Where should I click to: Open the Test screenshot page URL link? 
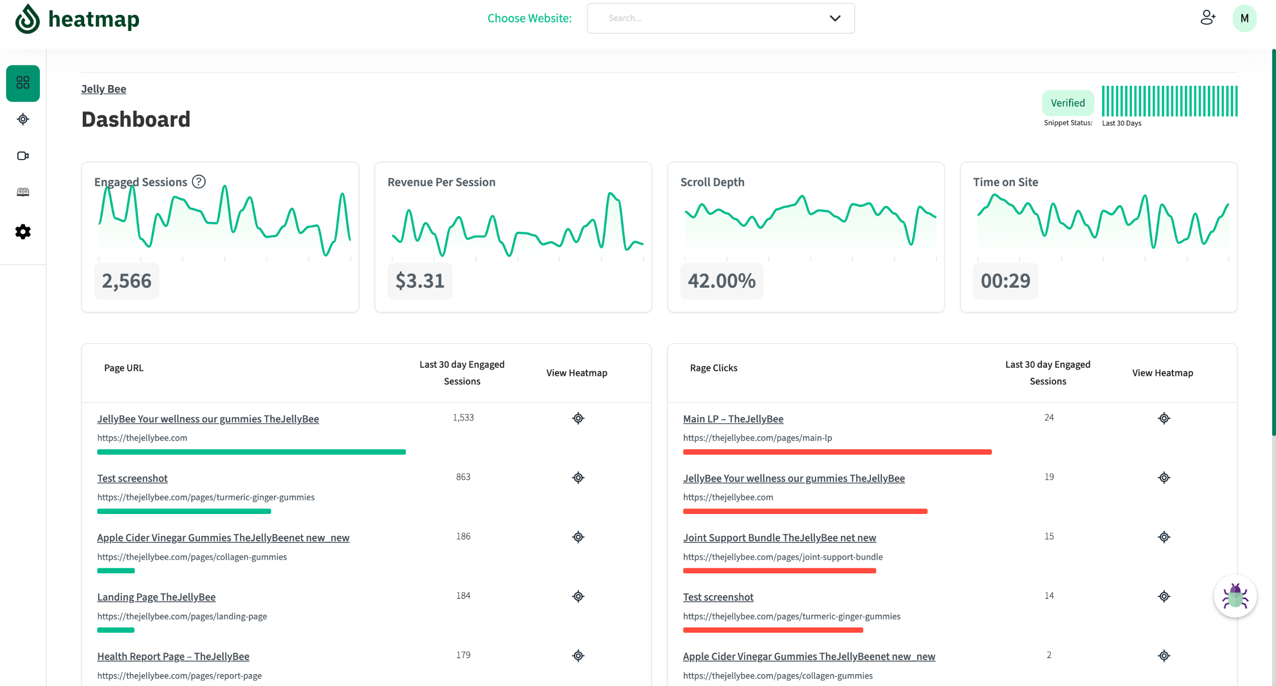click(x=132, y=478)
